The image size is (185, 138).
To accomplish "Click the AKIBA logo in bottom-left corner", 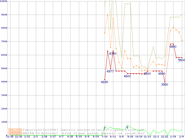I will (x=15, y=131).
